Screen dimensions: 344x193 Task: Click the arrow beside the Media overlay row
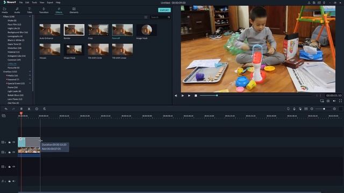(x=30, y=76)
